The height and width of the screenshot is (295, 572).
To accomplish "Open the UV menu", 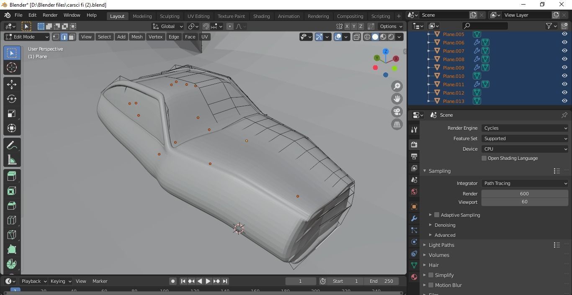I will tap(204, 37).
